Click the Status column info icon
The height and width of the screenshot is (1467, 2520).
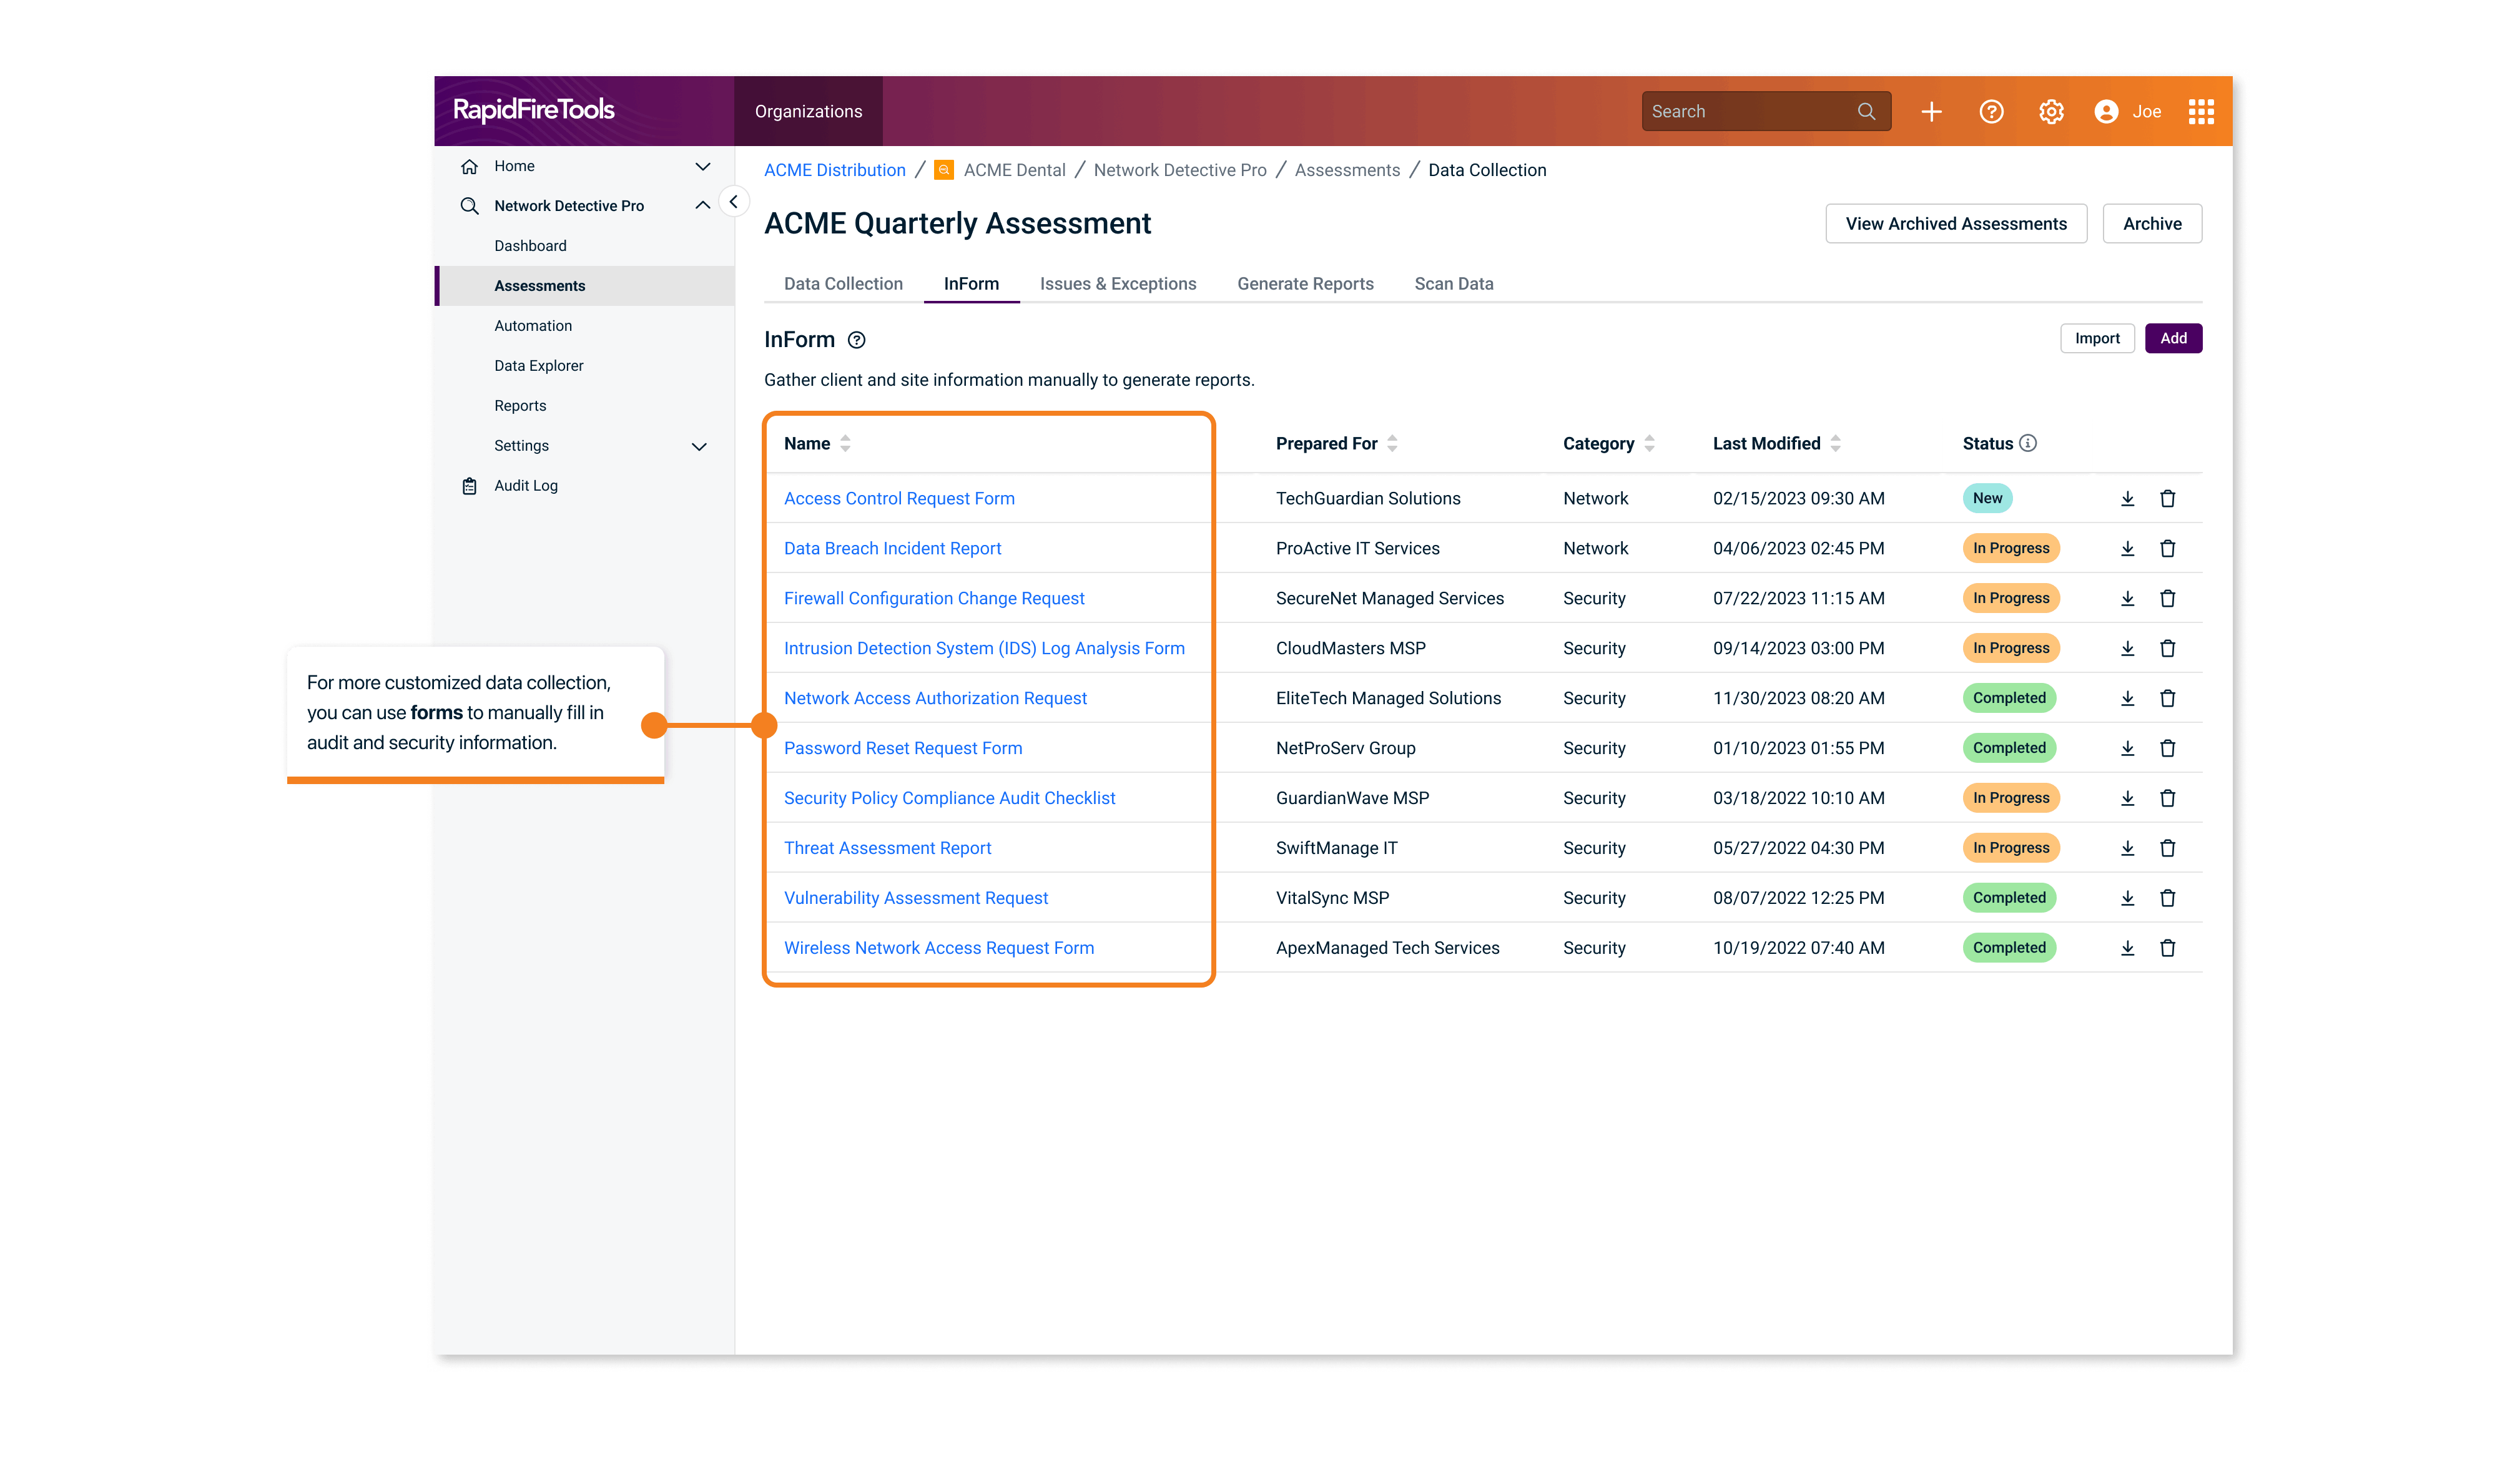coord(2028,443)
